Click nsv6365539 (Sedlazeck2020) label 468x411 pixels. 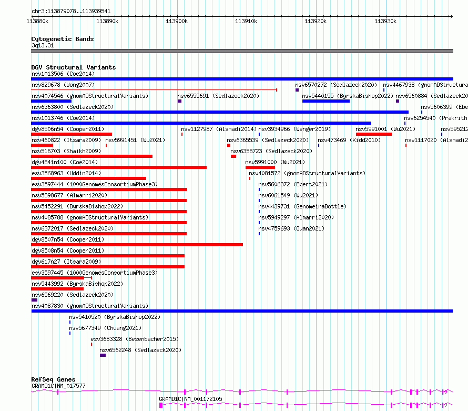click(x=268, y=140)
